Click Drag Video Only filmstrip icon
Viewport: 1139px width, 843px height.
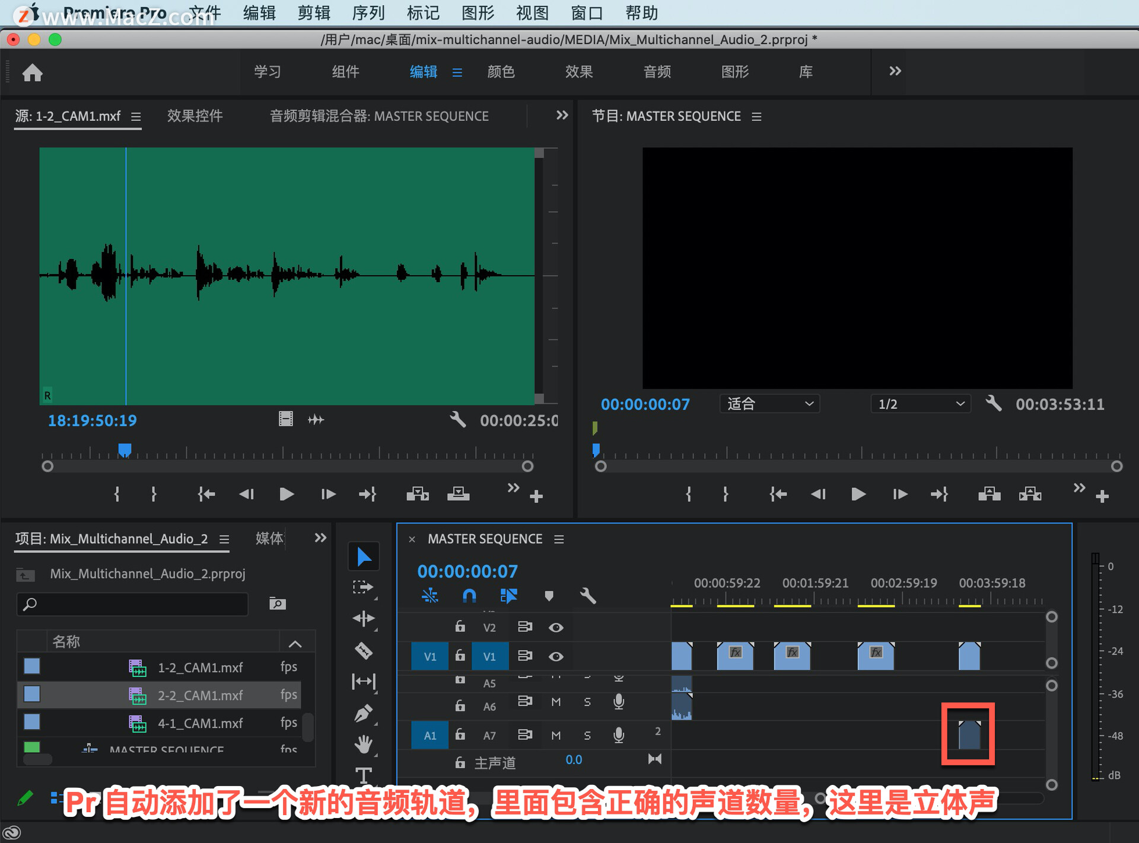[x=286, y=420]
